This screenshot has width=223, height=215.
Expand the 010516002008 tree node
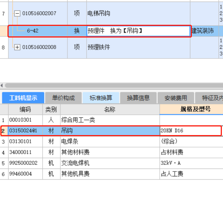tap(17, 47)
